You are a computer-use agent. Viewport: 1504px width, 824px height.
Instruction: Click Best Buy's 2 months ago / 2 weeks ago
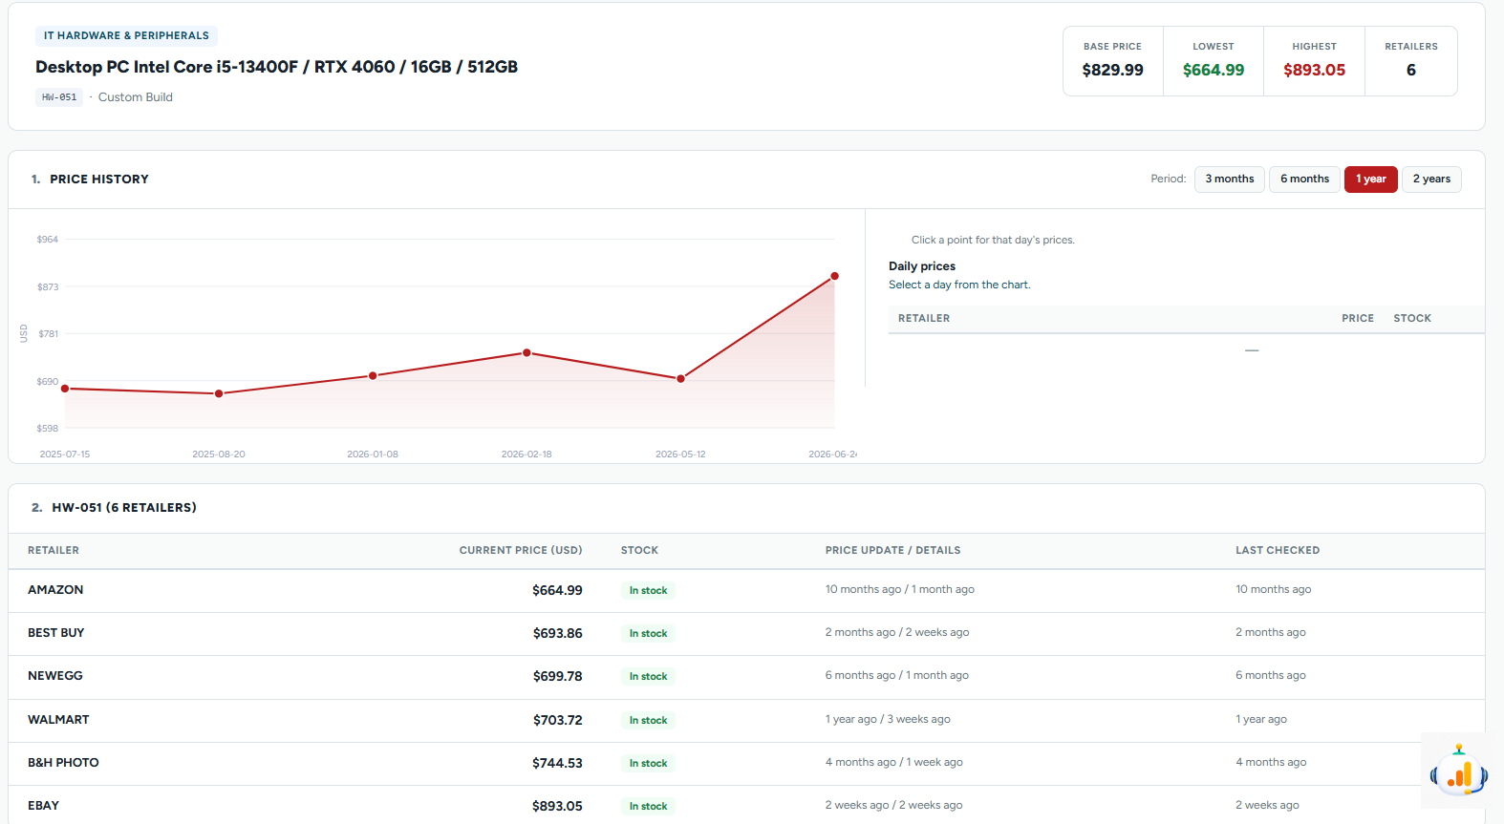pyautogui.click(x=897, y=633)
